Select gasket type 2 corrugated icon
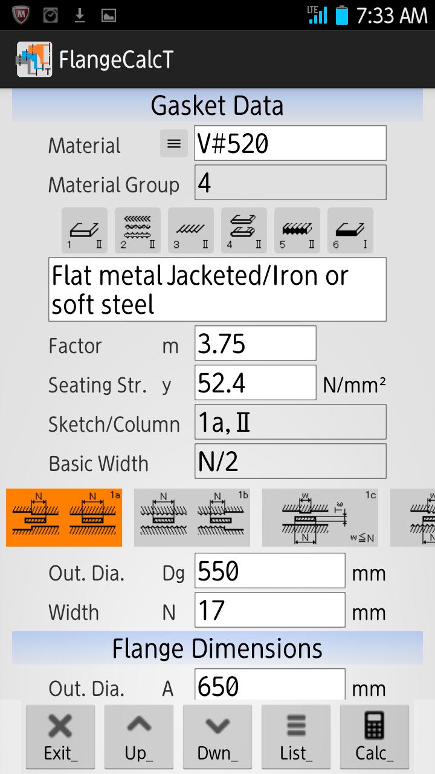 pyautogui.click(x=138, y=230)
